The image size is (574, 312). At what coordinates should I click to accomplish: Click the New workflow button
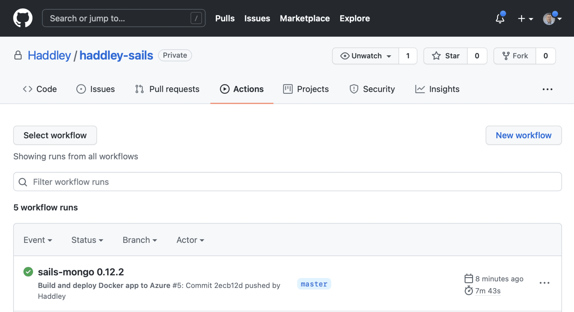point(523,135)
